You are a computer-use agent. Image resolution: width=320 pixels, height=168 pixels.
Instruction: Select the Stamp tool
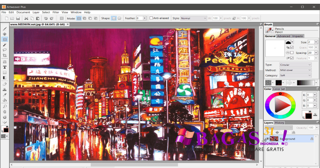[x=5, y=89]
